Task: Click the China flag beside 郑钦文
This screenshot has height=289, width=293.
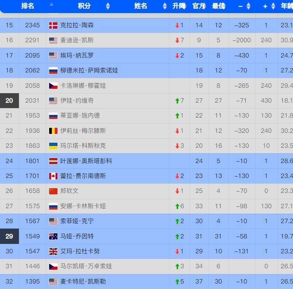Action: click(53, 191)
